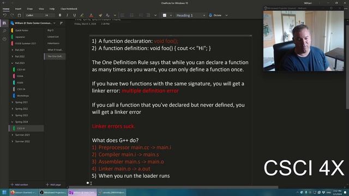Image resolution: width=349 pixels, height=196 pixels.
Task: Expand the Fall 2021 section group
Action: coord(12,50)
